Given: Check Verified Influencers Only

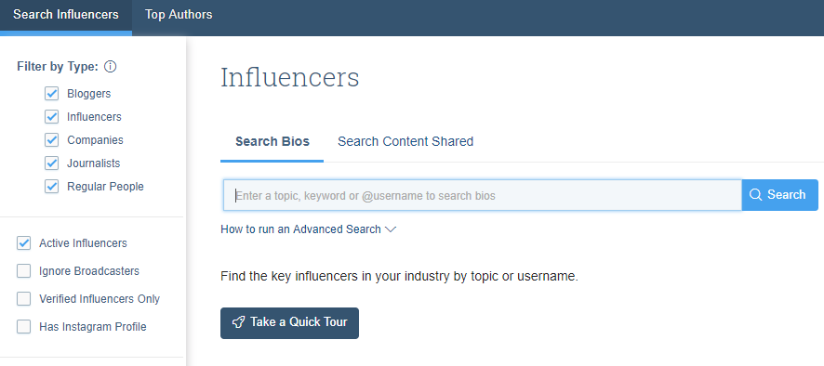Looking at the screenshot, I should [23, 299].
